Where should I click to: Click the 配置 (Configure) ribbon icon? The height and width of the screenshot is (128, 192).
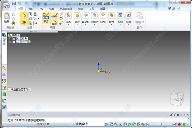(111, 15)
